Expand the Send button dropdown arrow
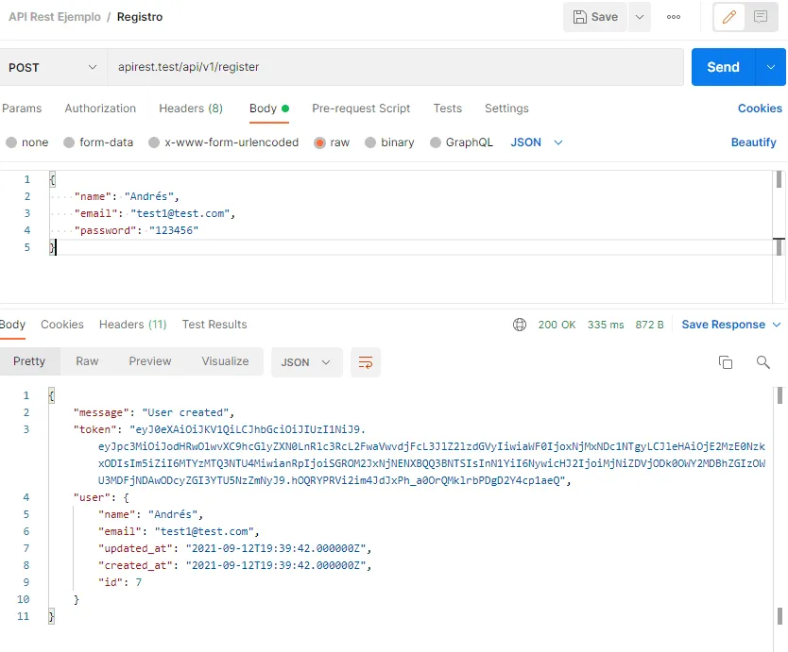This screenshot has height=652, width=788. 771,67
